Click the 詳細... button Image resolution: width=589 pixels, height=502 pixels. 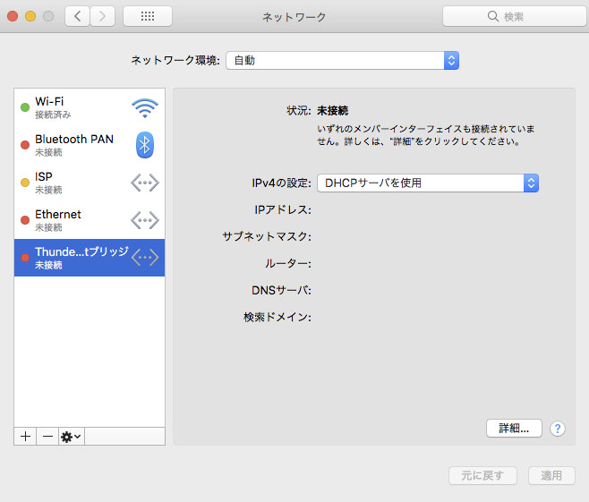(x=514, y=429)
